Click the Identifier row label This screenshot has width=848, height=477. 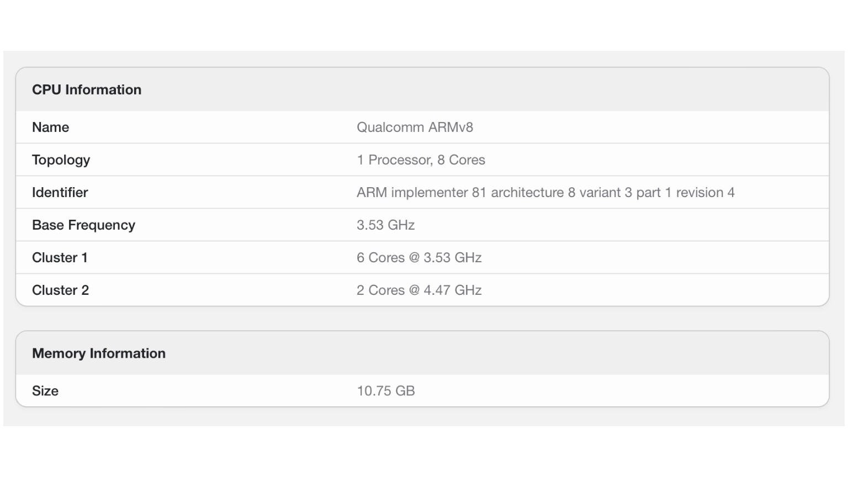click(x=60, y=193)
